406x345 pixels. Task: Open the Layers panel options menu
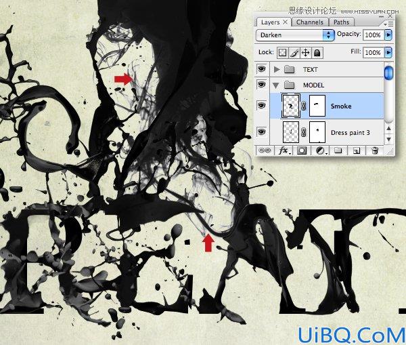tap(389, 24)
